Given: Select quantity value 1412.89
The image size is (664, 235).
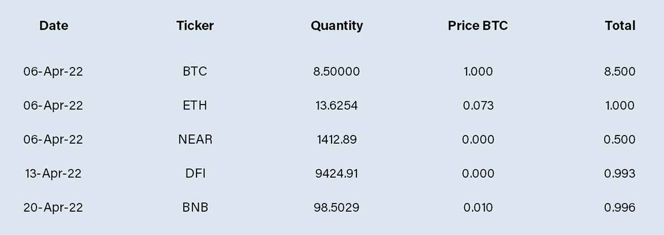Looking at the screenshot, I should [x=336, y=139].
